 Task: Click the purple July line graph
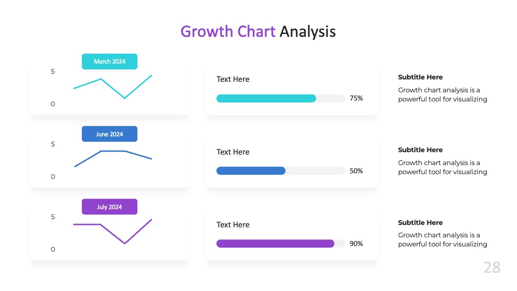(x=112, y=231)
